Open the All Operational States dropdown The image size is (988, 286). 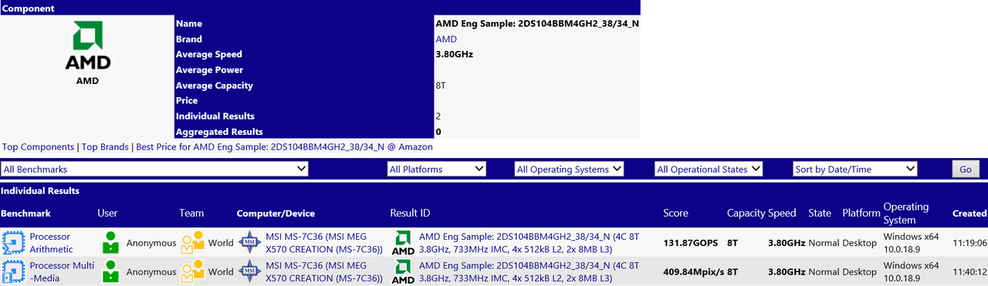click(x=709, y=169)
